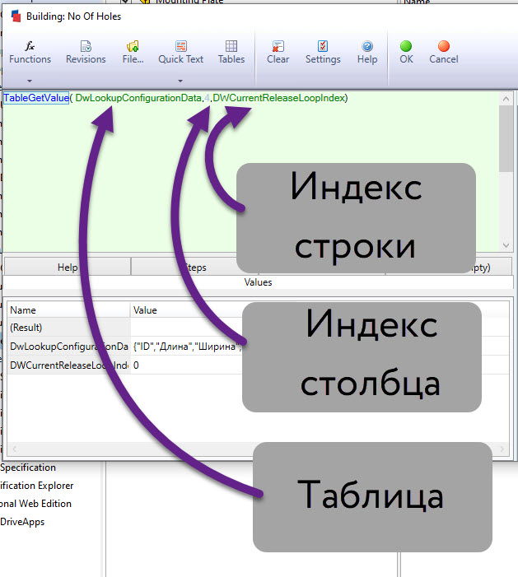
Task: Select TableGetValue function name in formula
Action: point(36,98)
